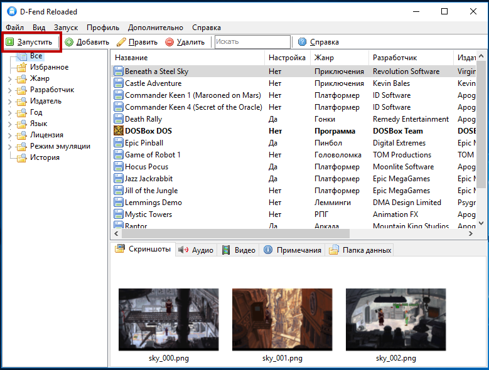Image resolution: width=489 pixels, height=370 pixels.
Task: Switch to the Скриншоты tab
Action: pyautogui.click(x=143, y=249)
